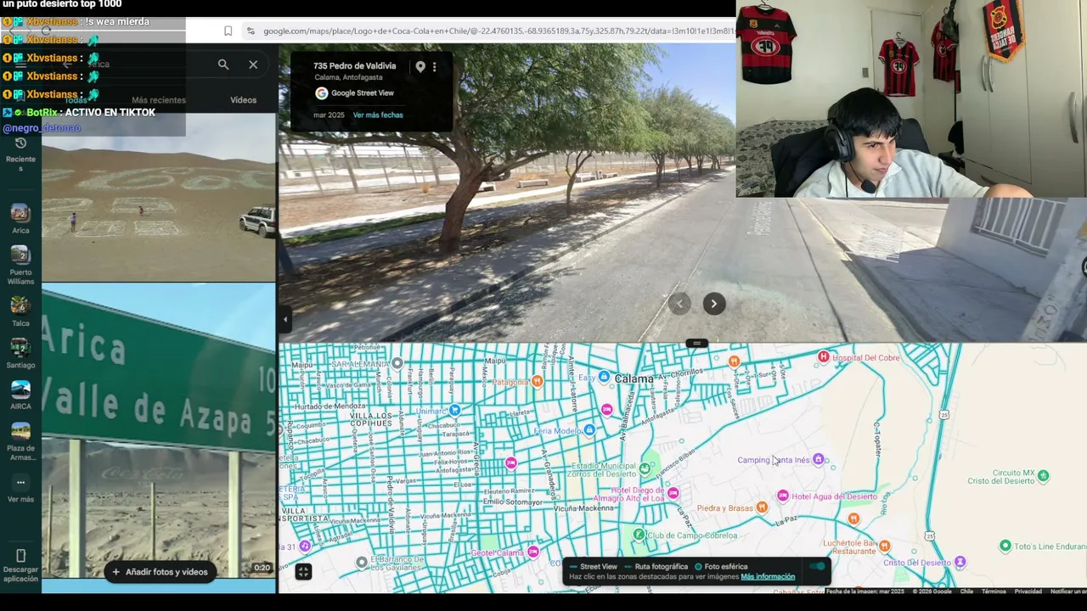Click the Google Maps address bar URL

498,31
